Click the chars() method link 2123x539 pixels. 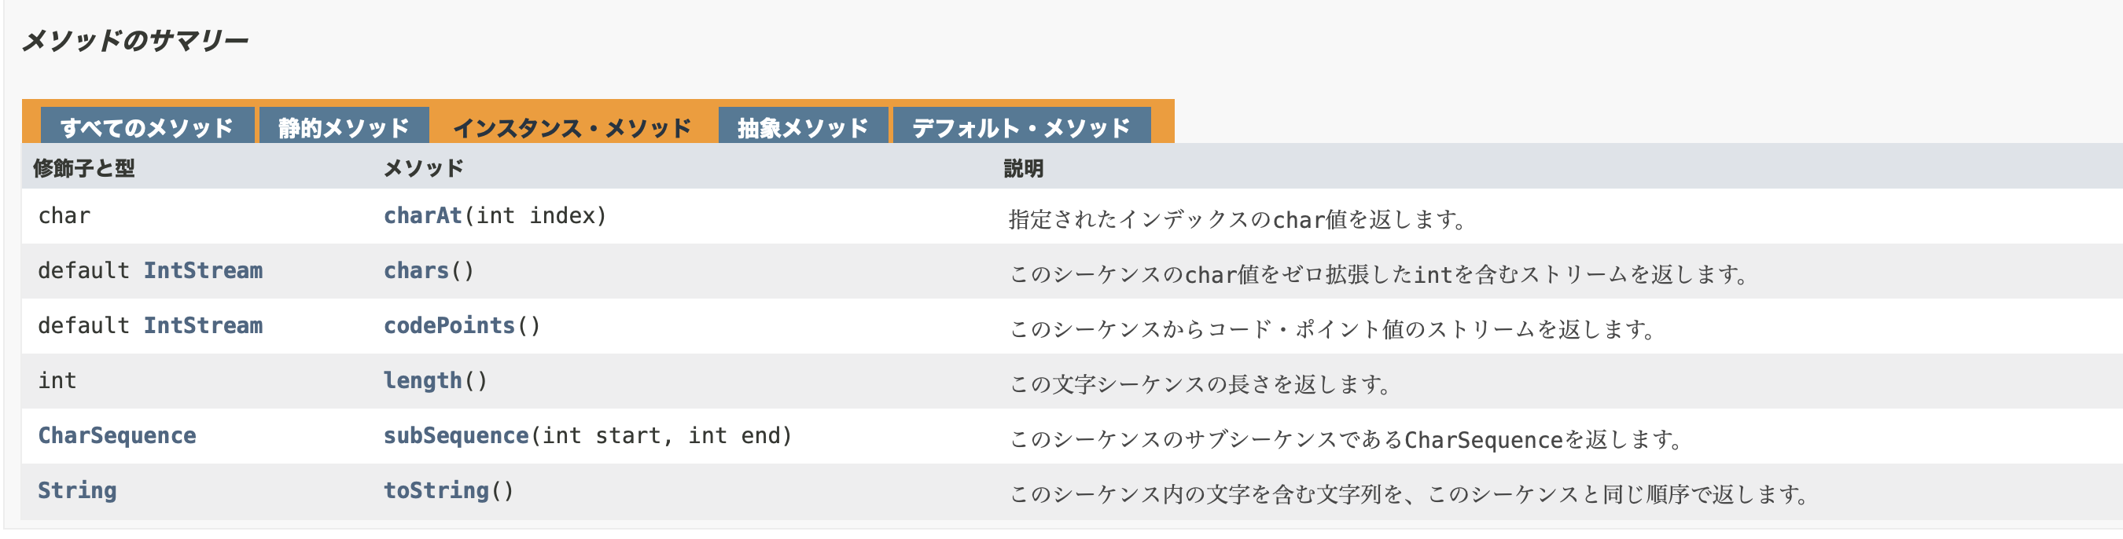416,269
